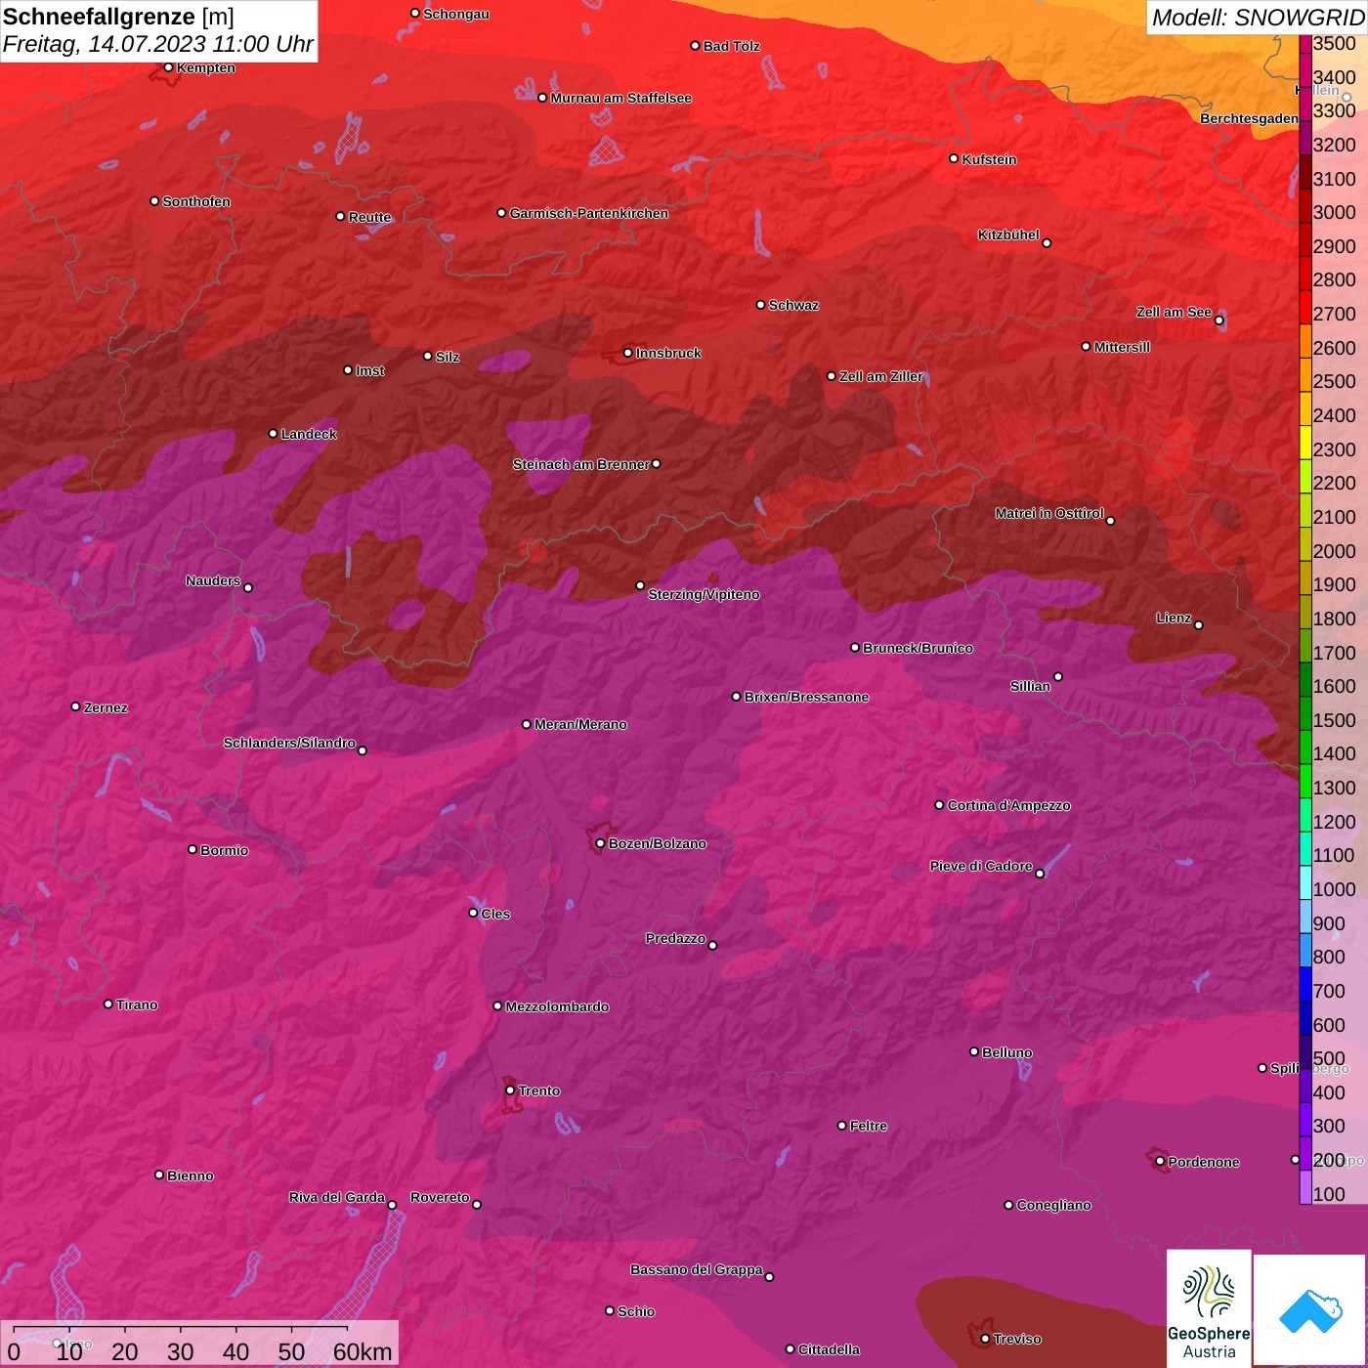The image size is (1368, 1368).
Task: Click the 3500 legend value
Action: [1335, 43]
